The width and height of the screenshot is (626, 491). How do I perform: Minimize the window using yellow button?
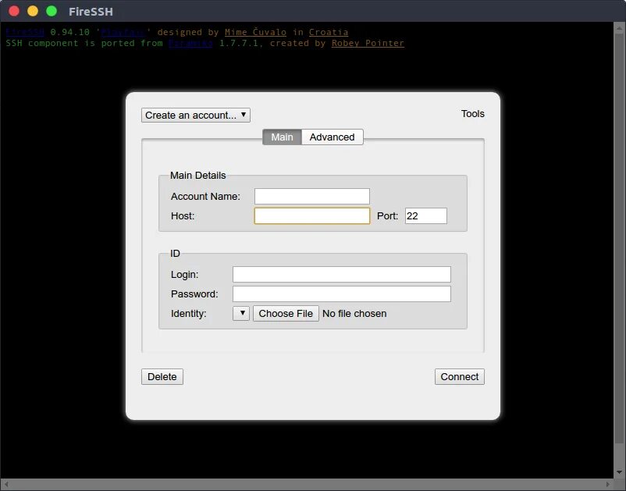pyautogui.click(x=33, y=11)
